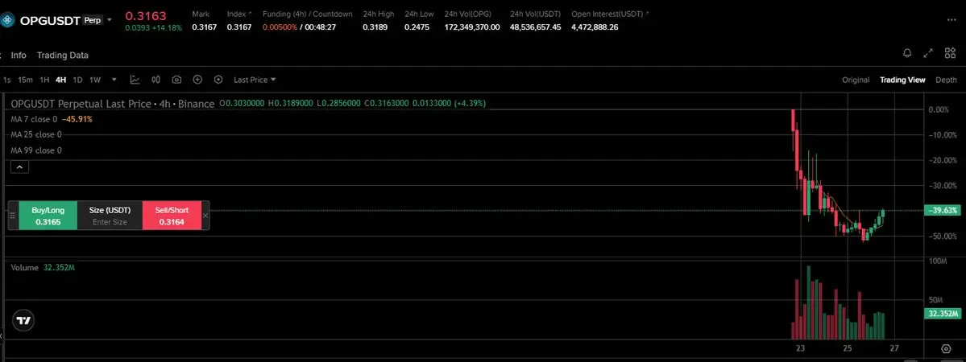
Task: Select the 1s timeframe
Action: point(6,80)
